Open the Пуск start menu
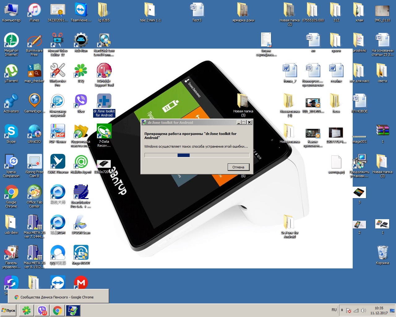The image size is (396, 317). pyautogui.click(x=9, y=310)
